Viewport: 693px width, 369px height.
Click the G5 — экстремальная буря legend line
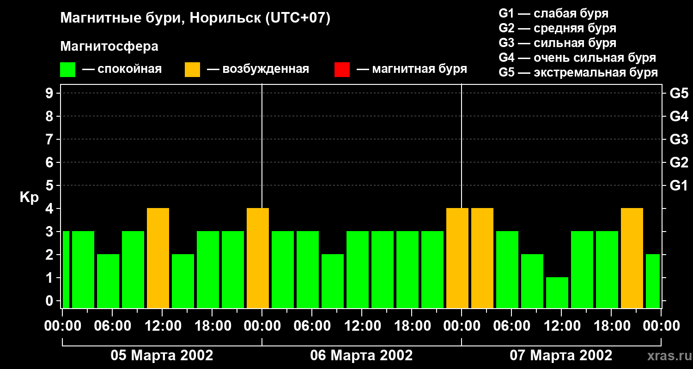click(578, 73)
